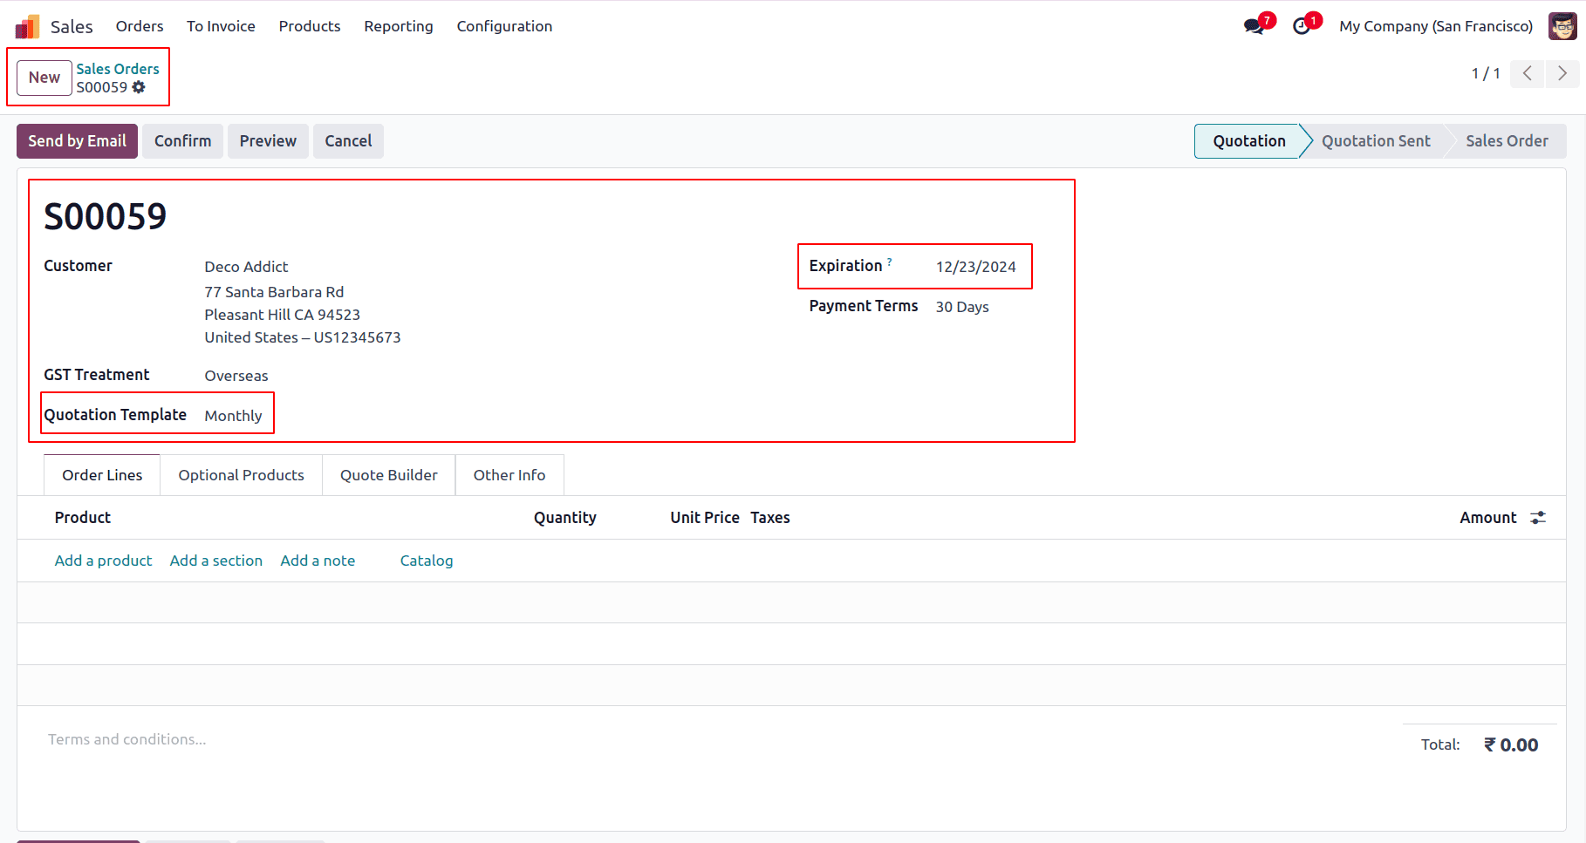This screenshot has width=1586, height=843.
Task: Open the product Catalog
Action: click(x=427, y=561)
